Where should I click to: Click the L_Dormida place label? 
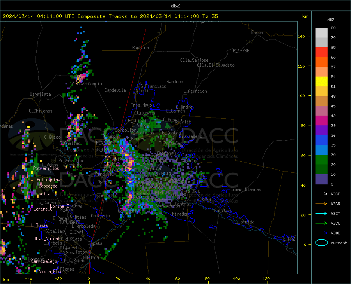pos(243,222)
